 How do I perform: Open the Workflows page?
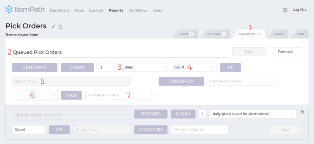[x=138, y=10]
